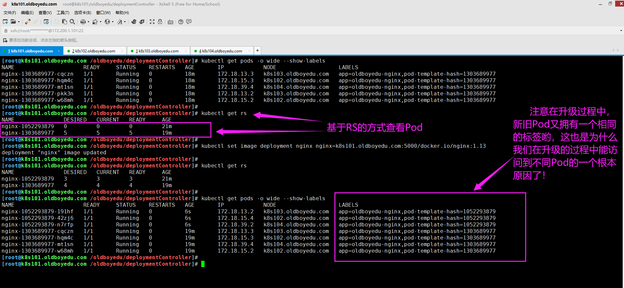
Task: Click the Find magnifier icon
Action: click(72, 22)
